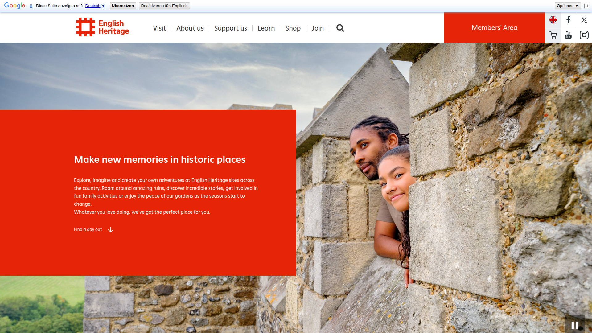The image size is (592, 333).
Task: Expand the Optionen dropdown
Action: (x=567, y=6)
